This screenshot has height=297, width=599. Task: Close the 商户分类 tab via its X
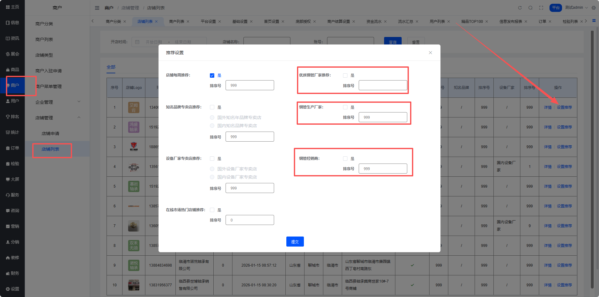click(x=125, y=22)
